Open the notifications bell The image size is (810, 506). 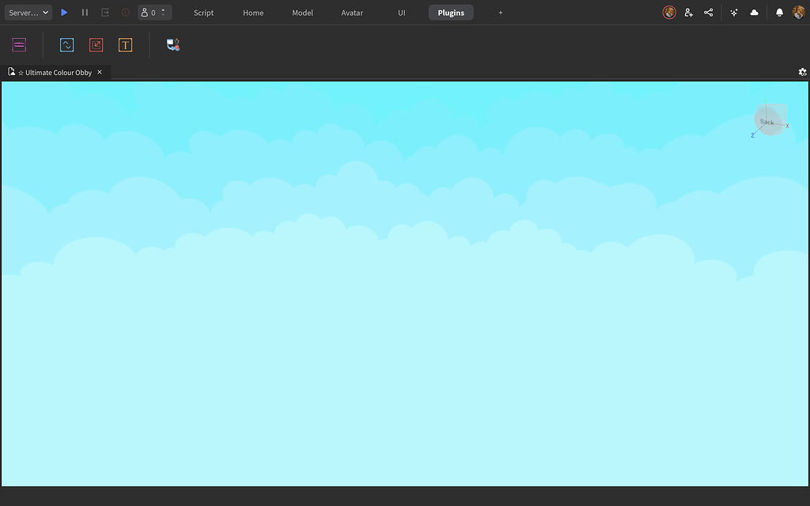coord(779,13)
